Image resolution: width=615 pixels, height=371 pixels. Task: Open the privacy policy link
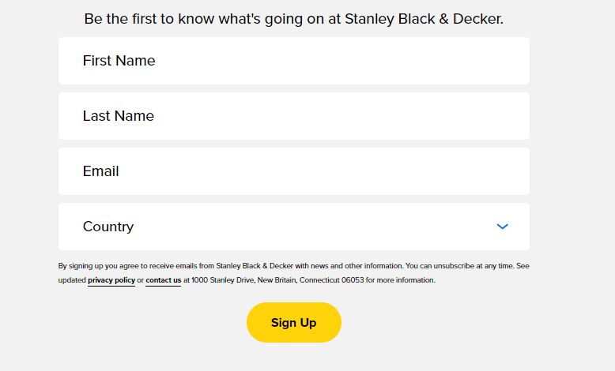(111, 280)
